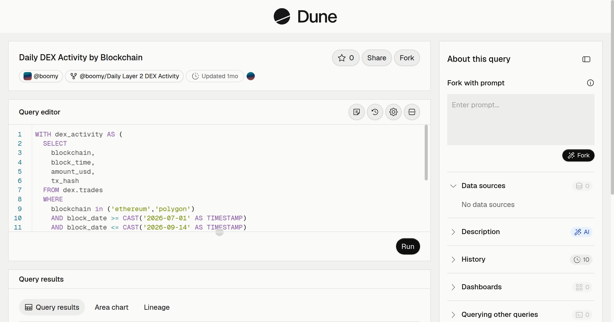
Task: Click the AI description generate badge
Action: [x=582, y=232]
